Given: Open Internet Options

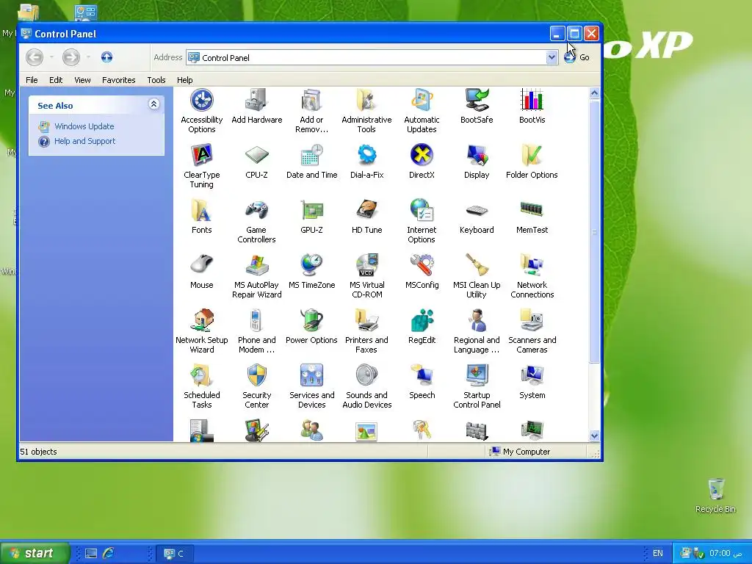Looking at the screenshot, I should 422,221.
